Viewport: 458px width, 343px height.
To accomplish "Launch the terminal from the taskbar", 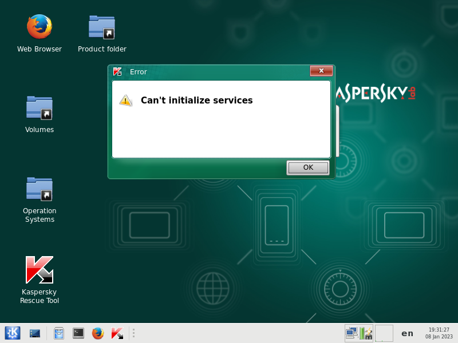I will (78, 333).
